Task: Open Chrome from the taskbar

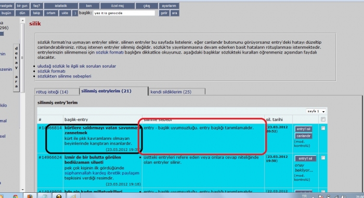Action: coord(15,196)
